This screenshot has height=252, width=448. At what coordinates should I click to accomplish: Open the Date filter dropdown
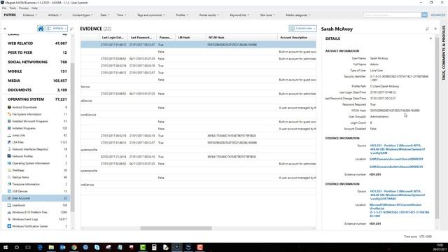tap(105, 15)
